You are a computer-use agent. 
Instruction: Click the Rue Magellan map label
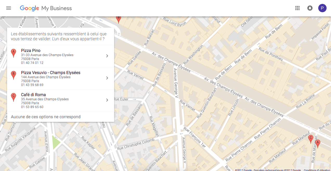154,126
